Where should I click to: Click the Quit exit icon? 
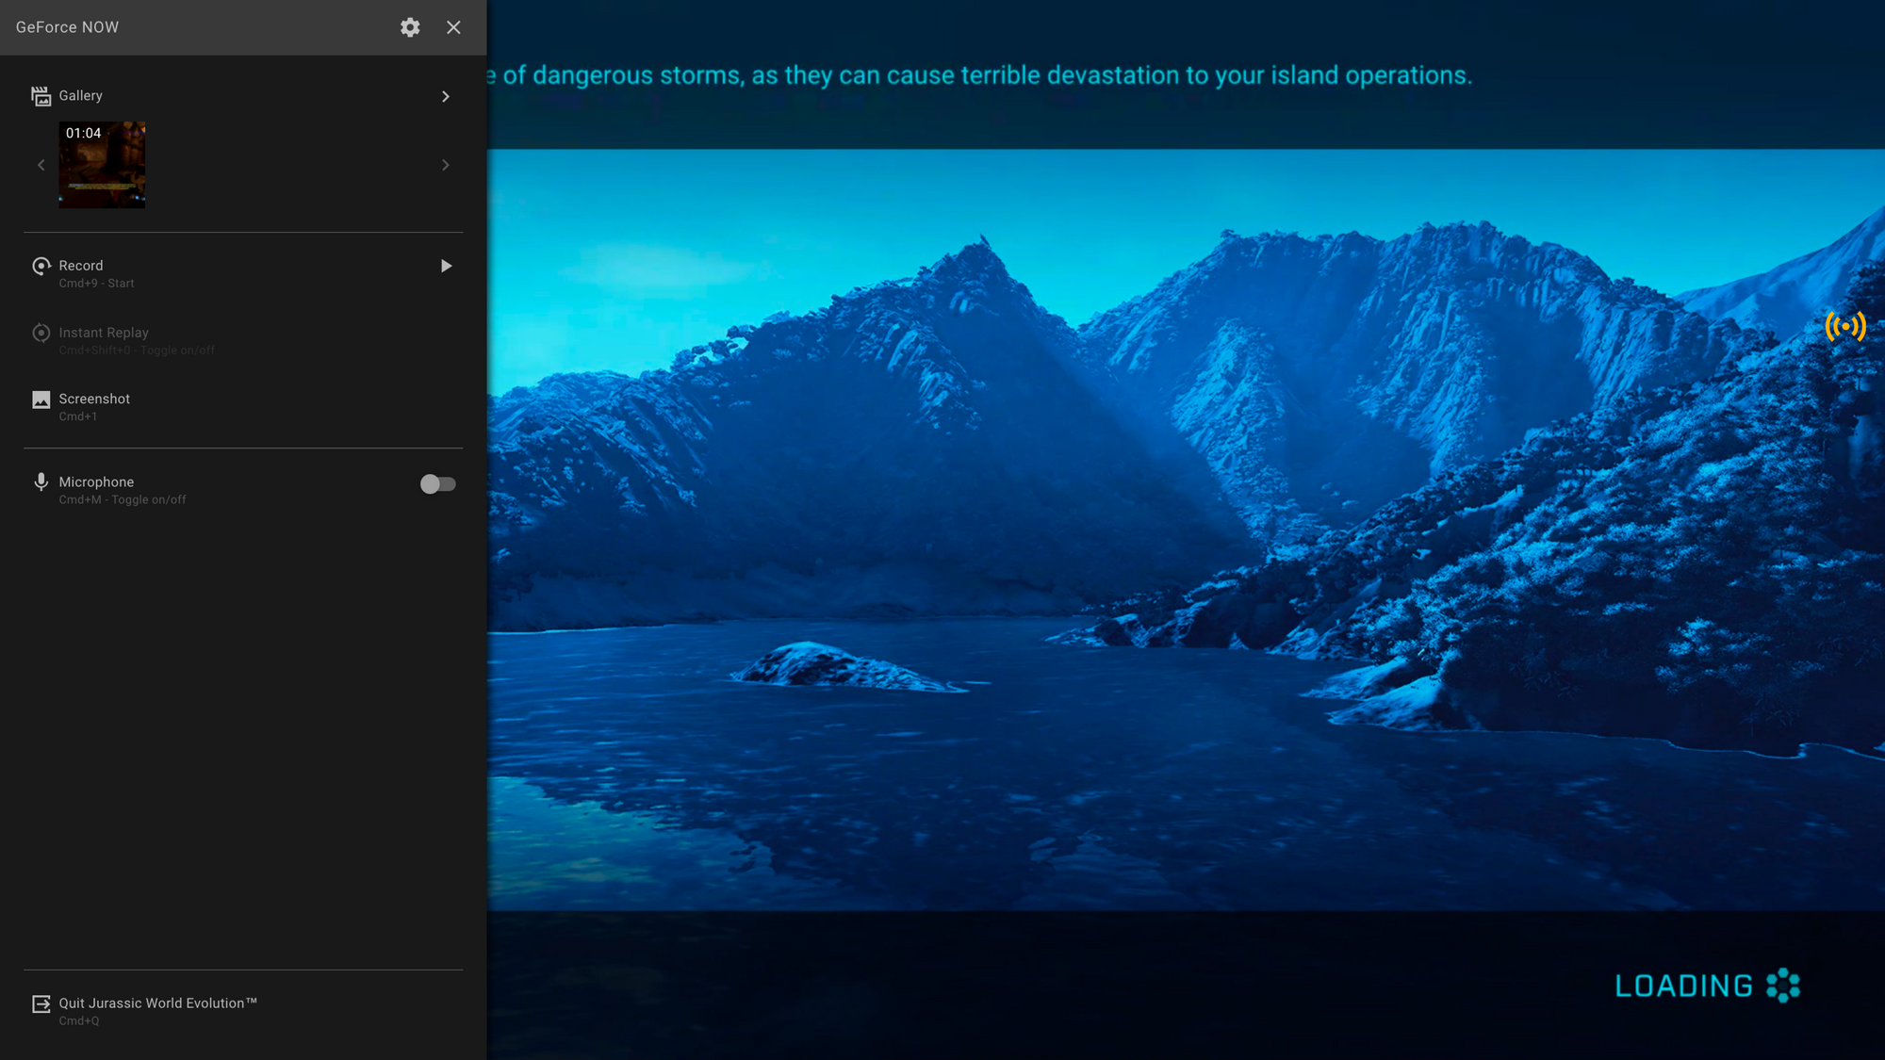coord(41,1004)
